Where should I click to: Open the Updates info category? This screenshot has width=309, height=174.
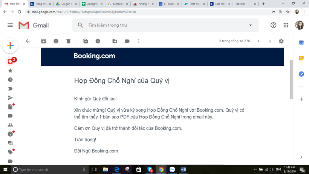[11, 134]
